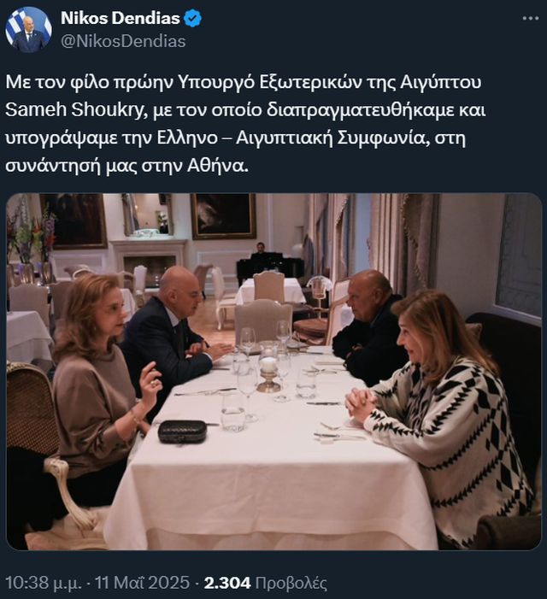
Task: Click the word Προβολές in footer
Action: click(291, 583)
